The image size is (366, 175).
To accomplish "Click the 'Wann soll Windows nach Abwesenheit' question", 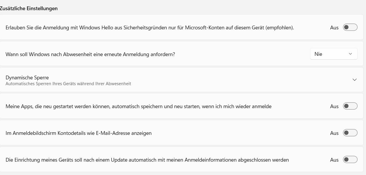I will click(x=90, y=54).
